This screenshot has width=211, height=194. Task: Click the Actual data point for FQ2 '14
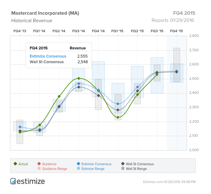59,96
